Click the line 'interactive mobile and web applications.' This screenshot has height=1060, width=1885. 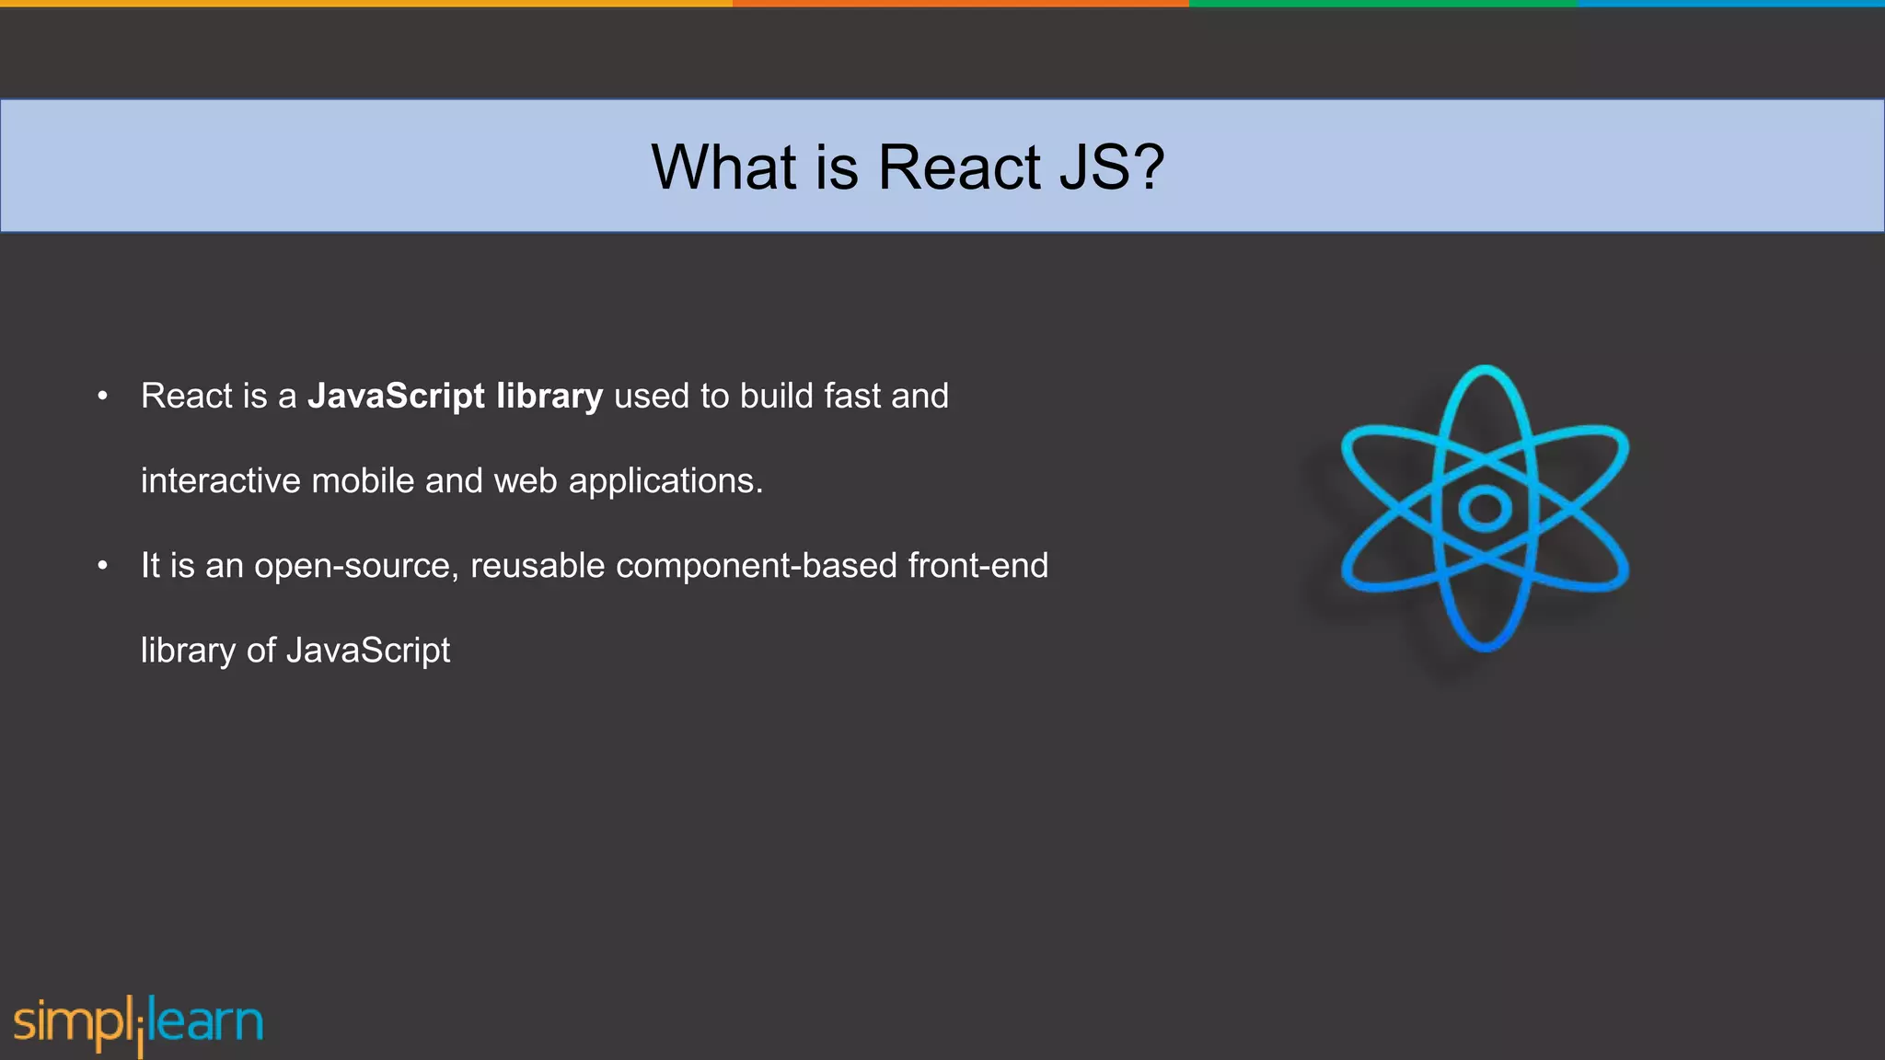coord(452,481)
